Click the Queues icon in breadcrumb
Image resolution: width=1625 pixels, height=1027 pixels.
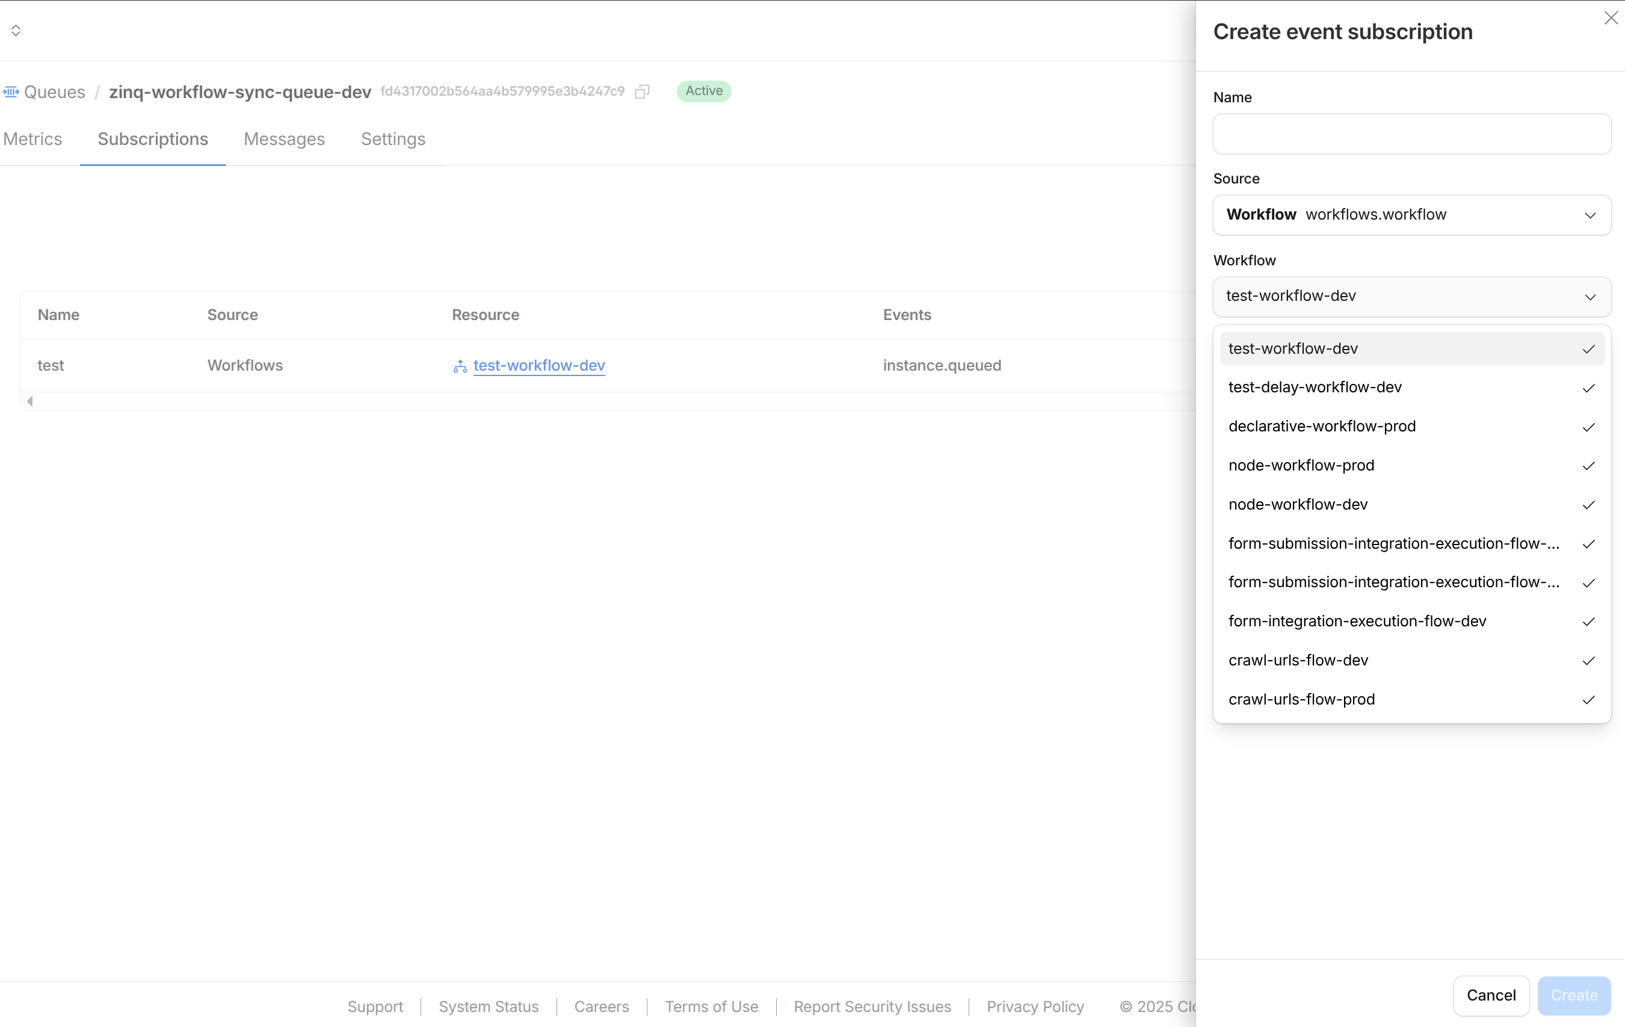[11, 92]
